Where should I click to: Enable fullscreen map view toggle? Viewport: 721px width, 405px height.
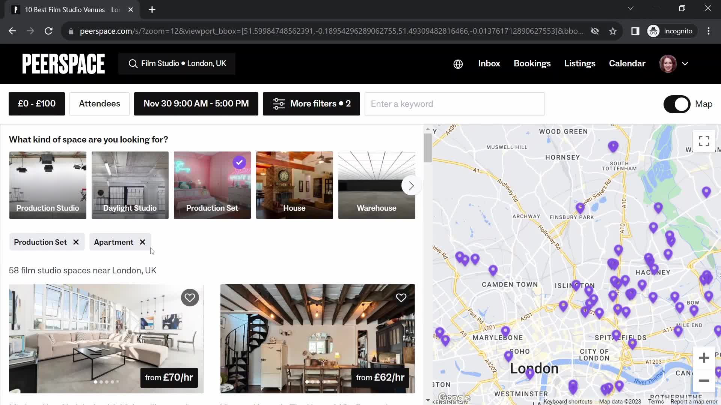tap(704, 141)
